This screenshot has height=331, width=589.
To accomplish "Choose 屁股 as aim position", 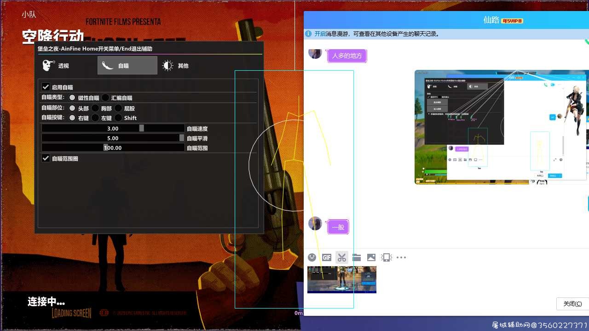I will [x=118, y=108].
